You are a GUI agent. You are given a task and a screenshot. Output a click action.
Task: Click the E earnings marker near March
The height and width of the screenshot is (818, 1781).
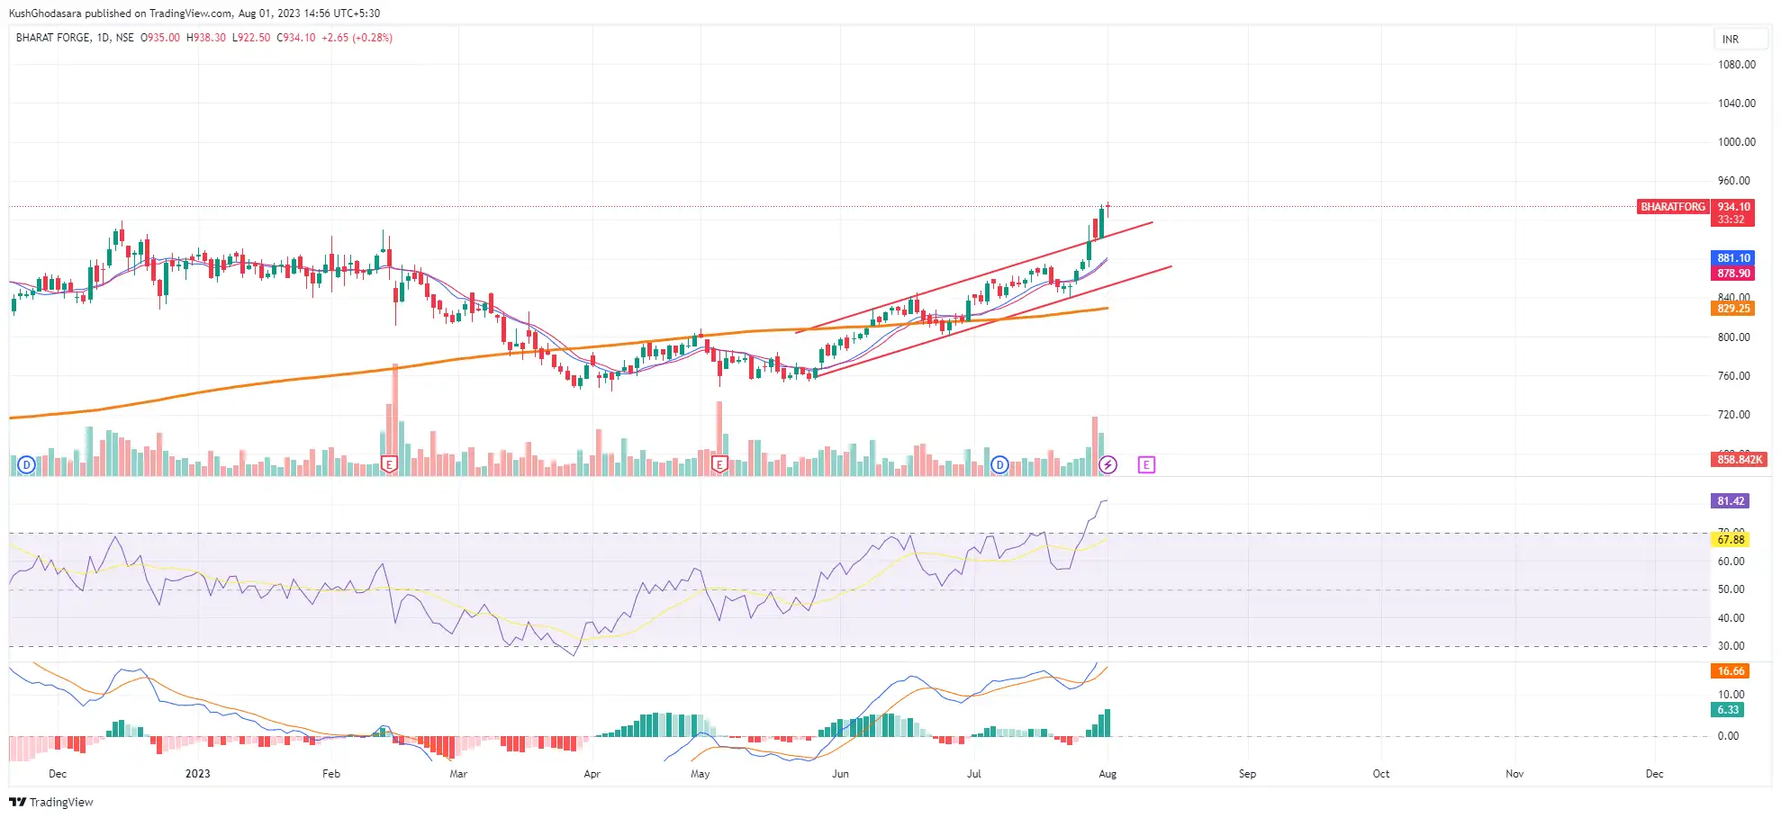click(x=389, y=465)
